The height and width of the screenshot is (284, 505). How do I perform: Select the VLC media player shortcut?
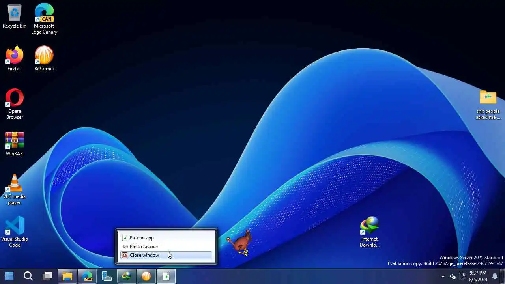15,189
